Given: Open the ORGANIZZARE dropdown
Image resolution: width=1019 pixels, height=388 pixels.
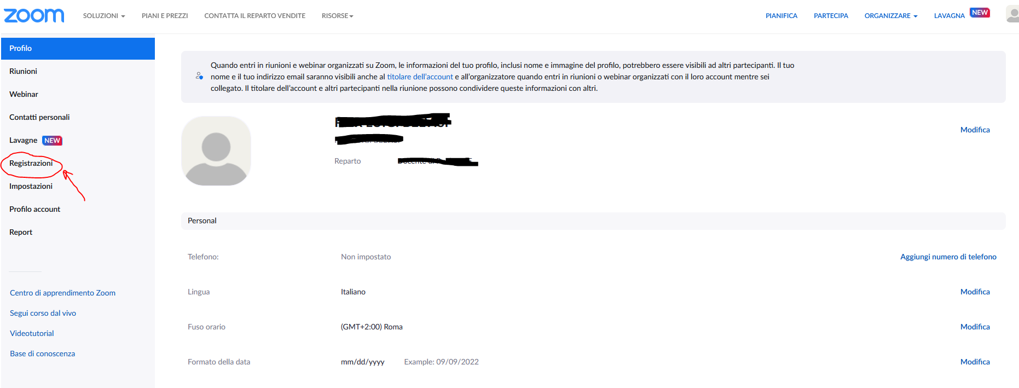Looking at the screenshot, I should click(891, 16).
